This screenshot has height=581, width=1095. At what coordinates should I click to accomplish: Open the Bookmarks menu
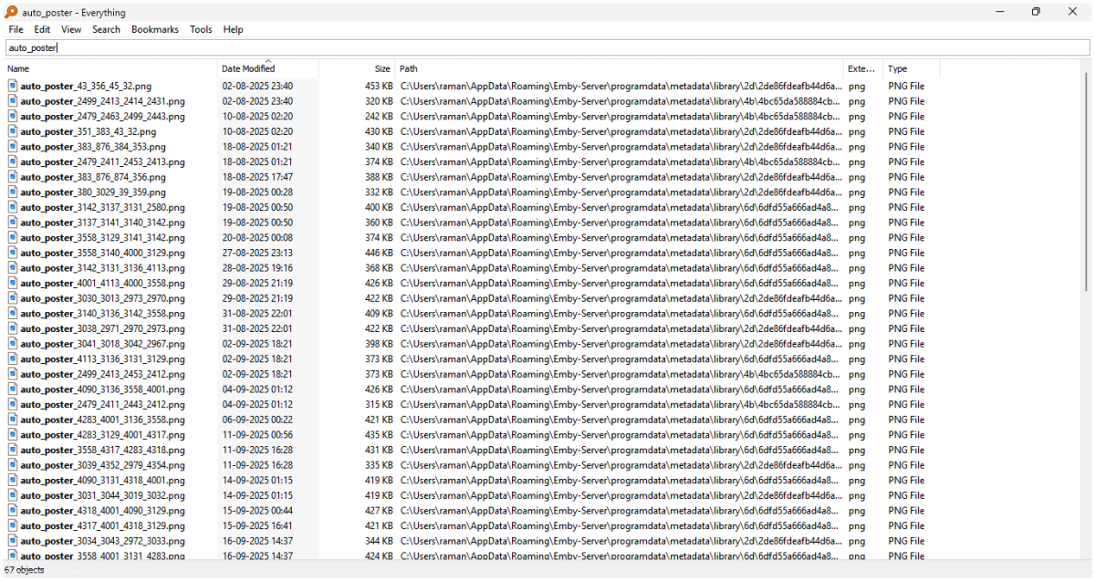point(155,29)
